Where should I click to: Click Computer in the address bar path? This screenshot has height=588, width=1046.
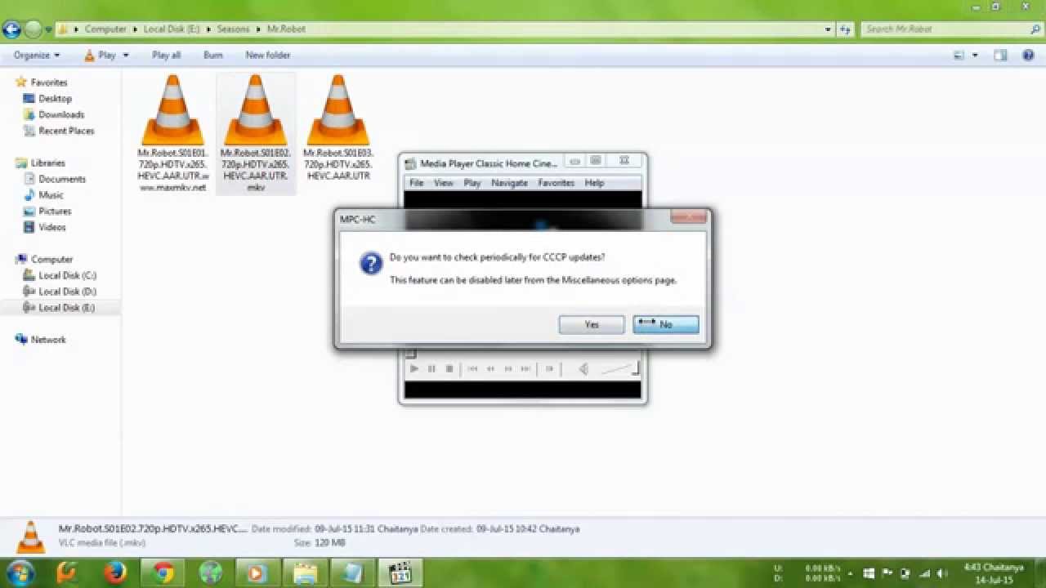click(105, 29)
